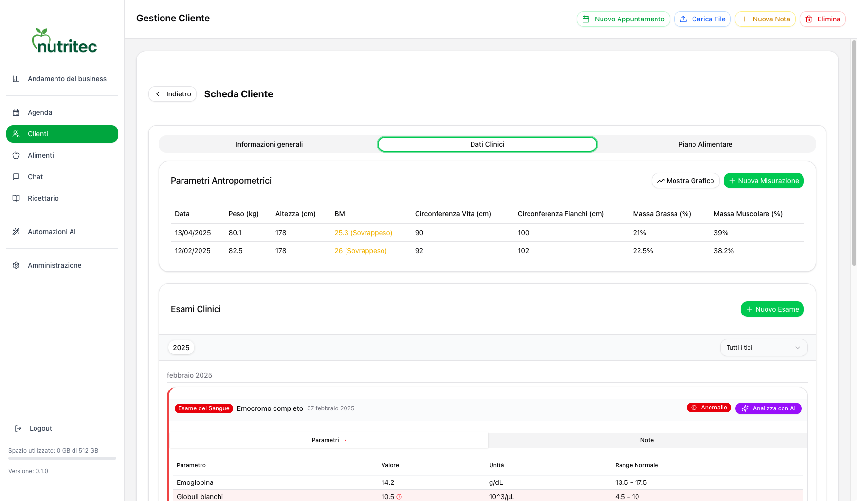Viewport: 857px width, 501px height.
Task: Open the Piano Alimentare tab
Action: tap(705, 144)
